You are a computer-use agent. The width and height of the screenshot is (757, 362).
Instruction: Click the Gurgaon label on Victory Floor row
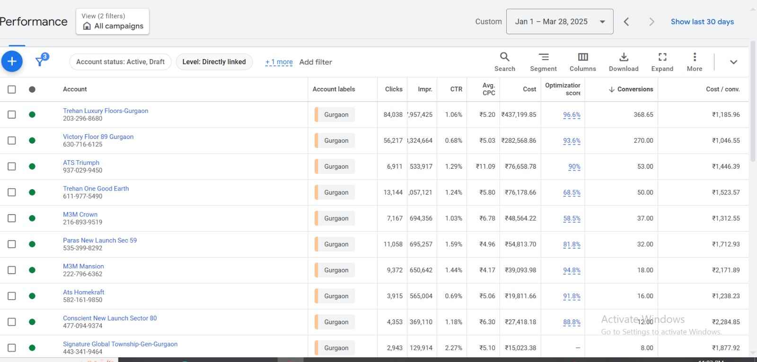click(x=336, y=141)
